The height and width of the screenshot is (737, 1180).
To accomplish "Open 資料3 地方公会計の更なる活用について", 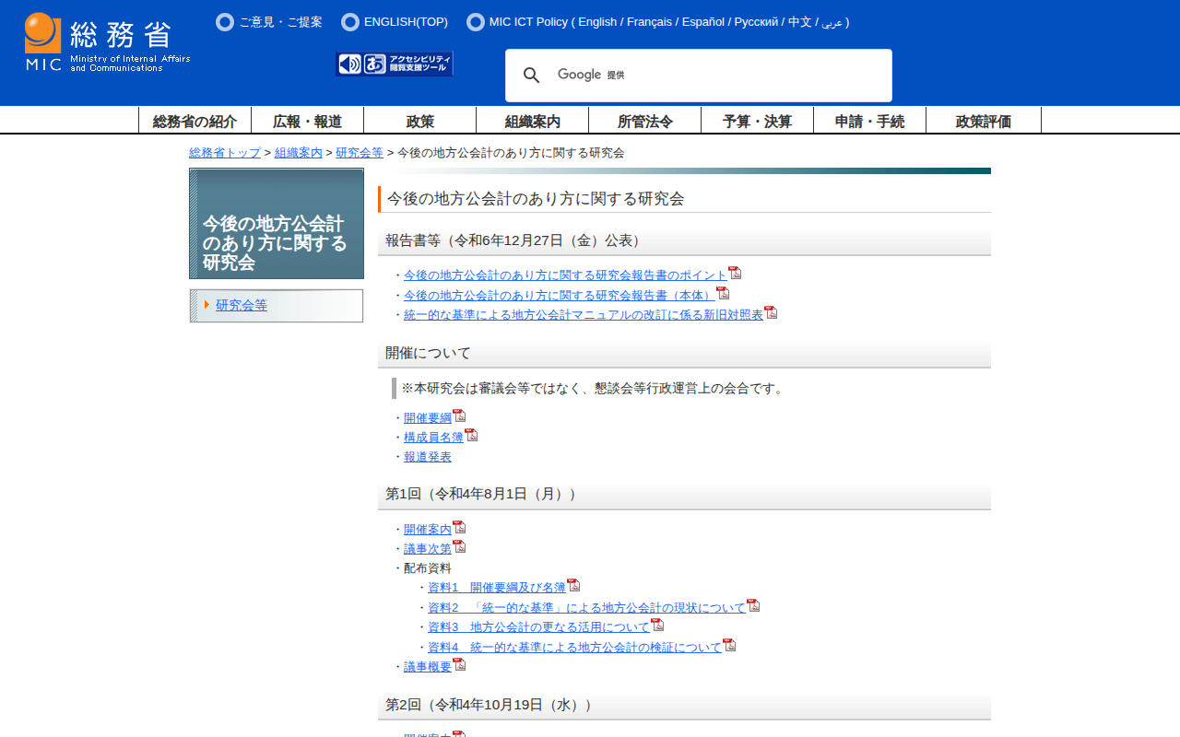I will [538, 627].
